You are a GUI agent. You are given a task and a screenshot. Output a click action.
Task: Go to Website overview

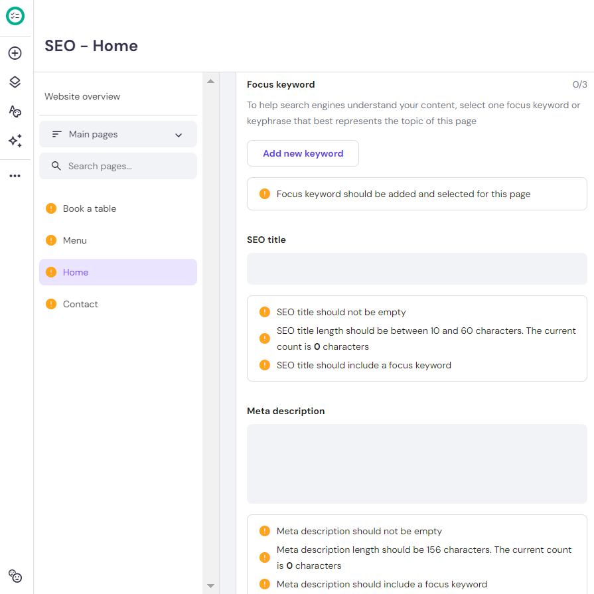click(x=82, y=96)
